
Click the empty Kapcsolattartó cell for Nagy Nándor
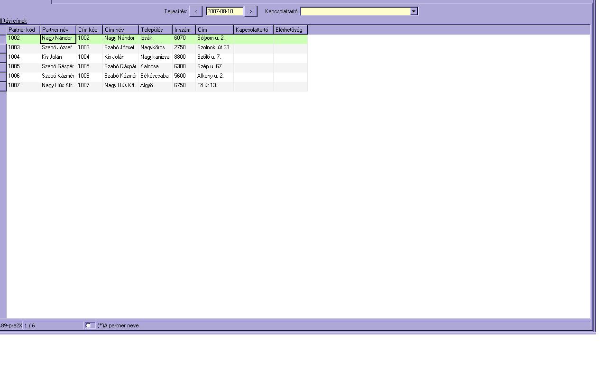tap(253, 38)
